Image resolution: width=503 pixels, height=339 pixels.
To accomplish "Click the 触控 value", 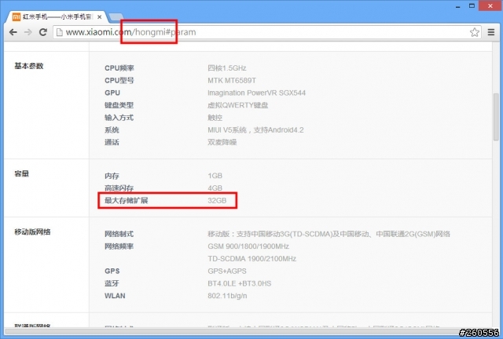I will tap(215, 118).
